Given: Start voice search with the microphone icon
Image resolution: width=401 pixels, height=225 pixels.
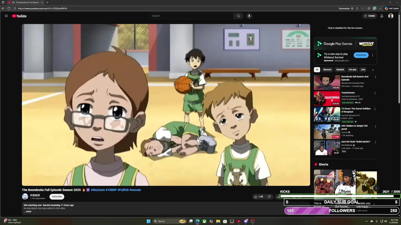Looking at the screenshot, I should (x=249, y=16).
